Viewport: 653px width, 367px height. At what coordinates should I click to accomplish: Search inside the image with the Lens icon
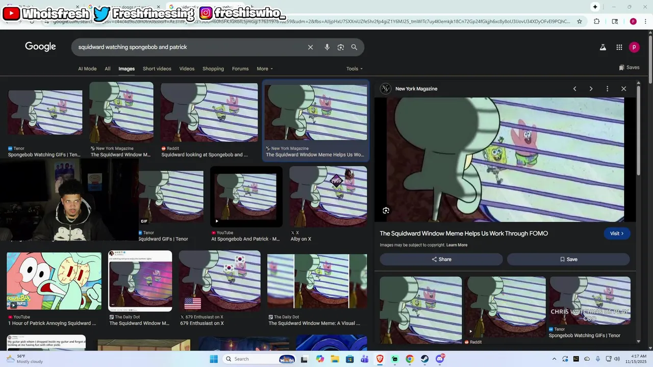point(386,211)
